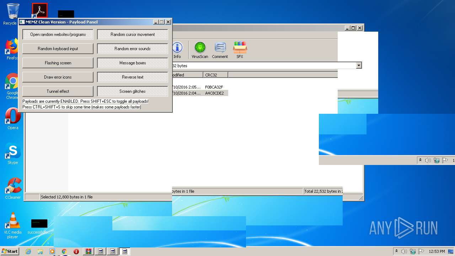The width and height of the screenshot is (455, 256).
Task: Select the Skype desktop shortcut
Action: tap(13, 154)
